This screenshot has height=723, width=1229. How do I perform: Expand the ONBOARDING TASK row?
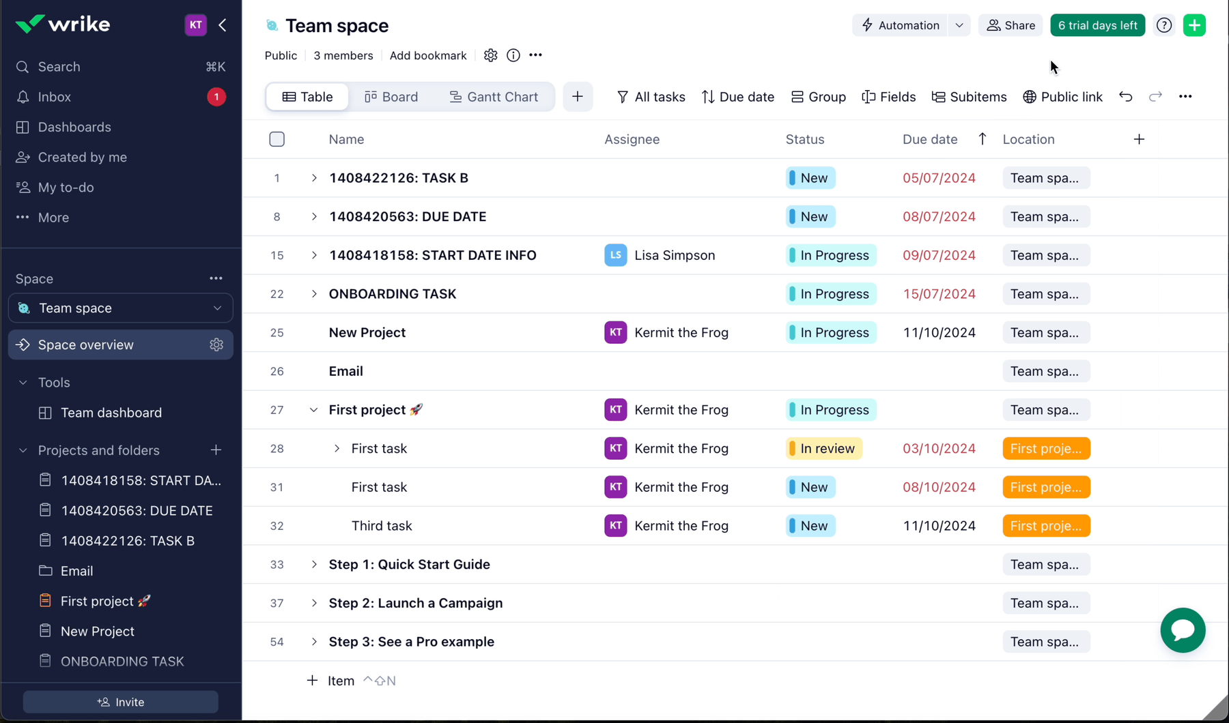313,294
